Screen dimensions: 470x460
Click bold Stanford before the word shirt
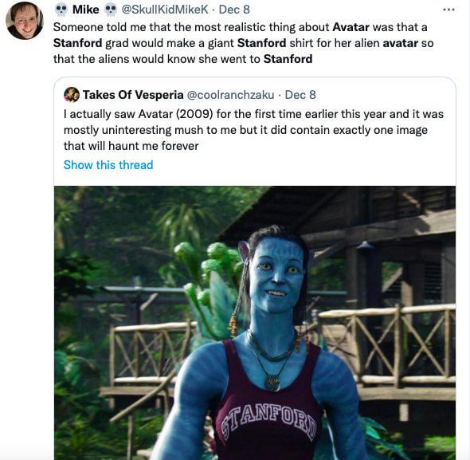tap(261, 43)
